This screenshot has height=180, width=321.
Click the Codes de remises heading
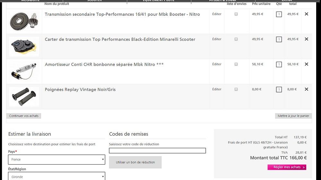click(129, 134)
